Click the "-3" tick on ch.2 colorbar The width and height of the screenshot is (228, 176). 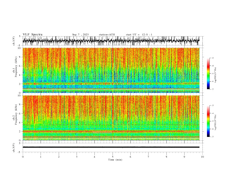212,106
